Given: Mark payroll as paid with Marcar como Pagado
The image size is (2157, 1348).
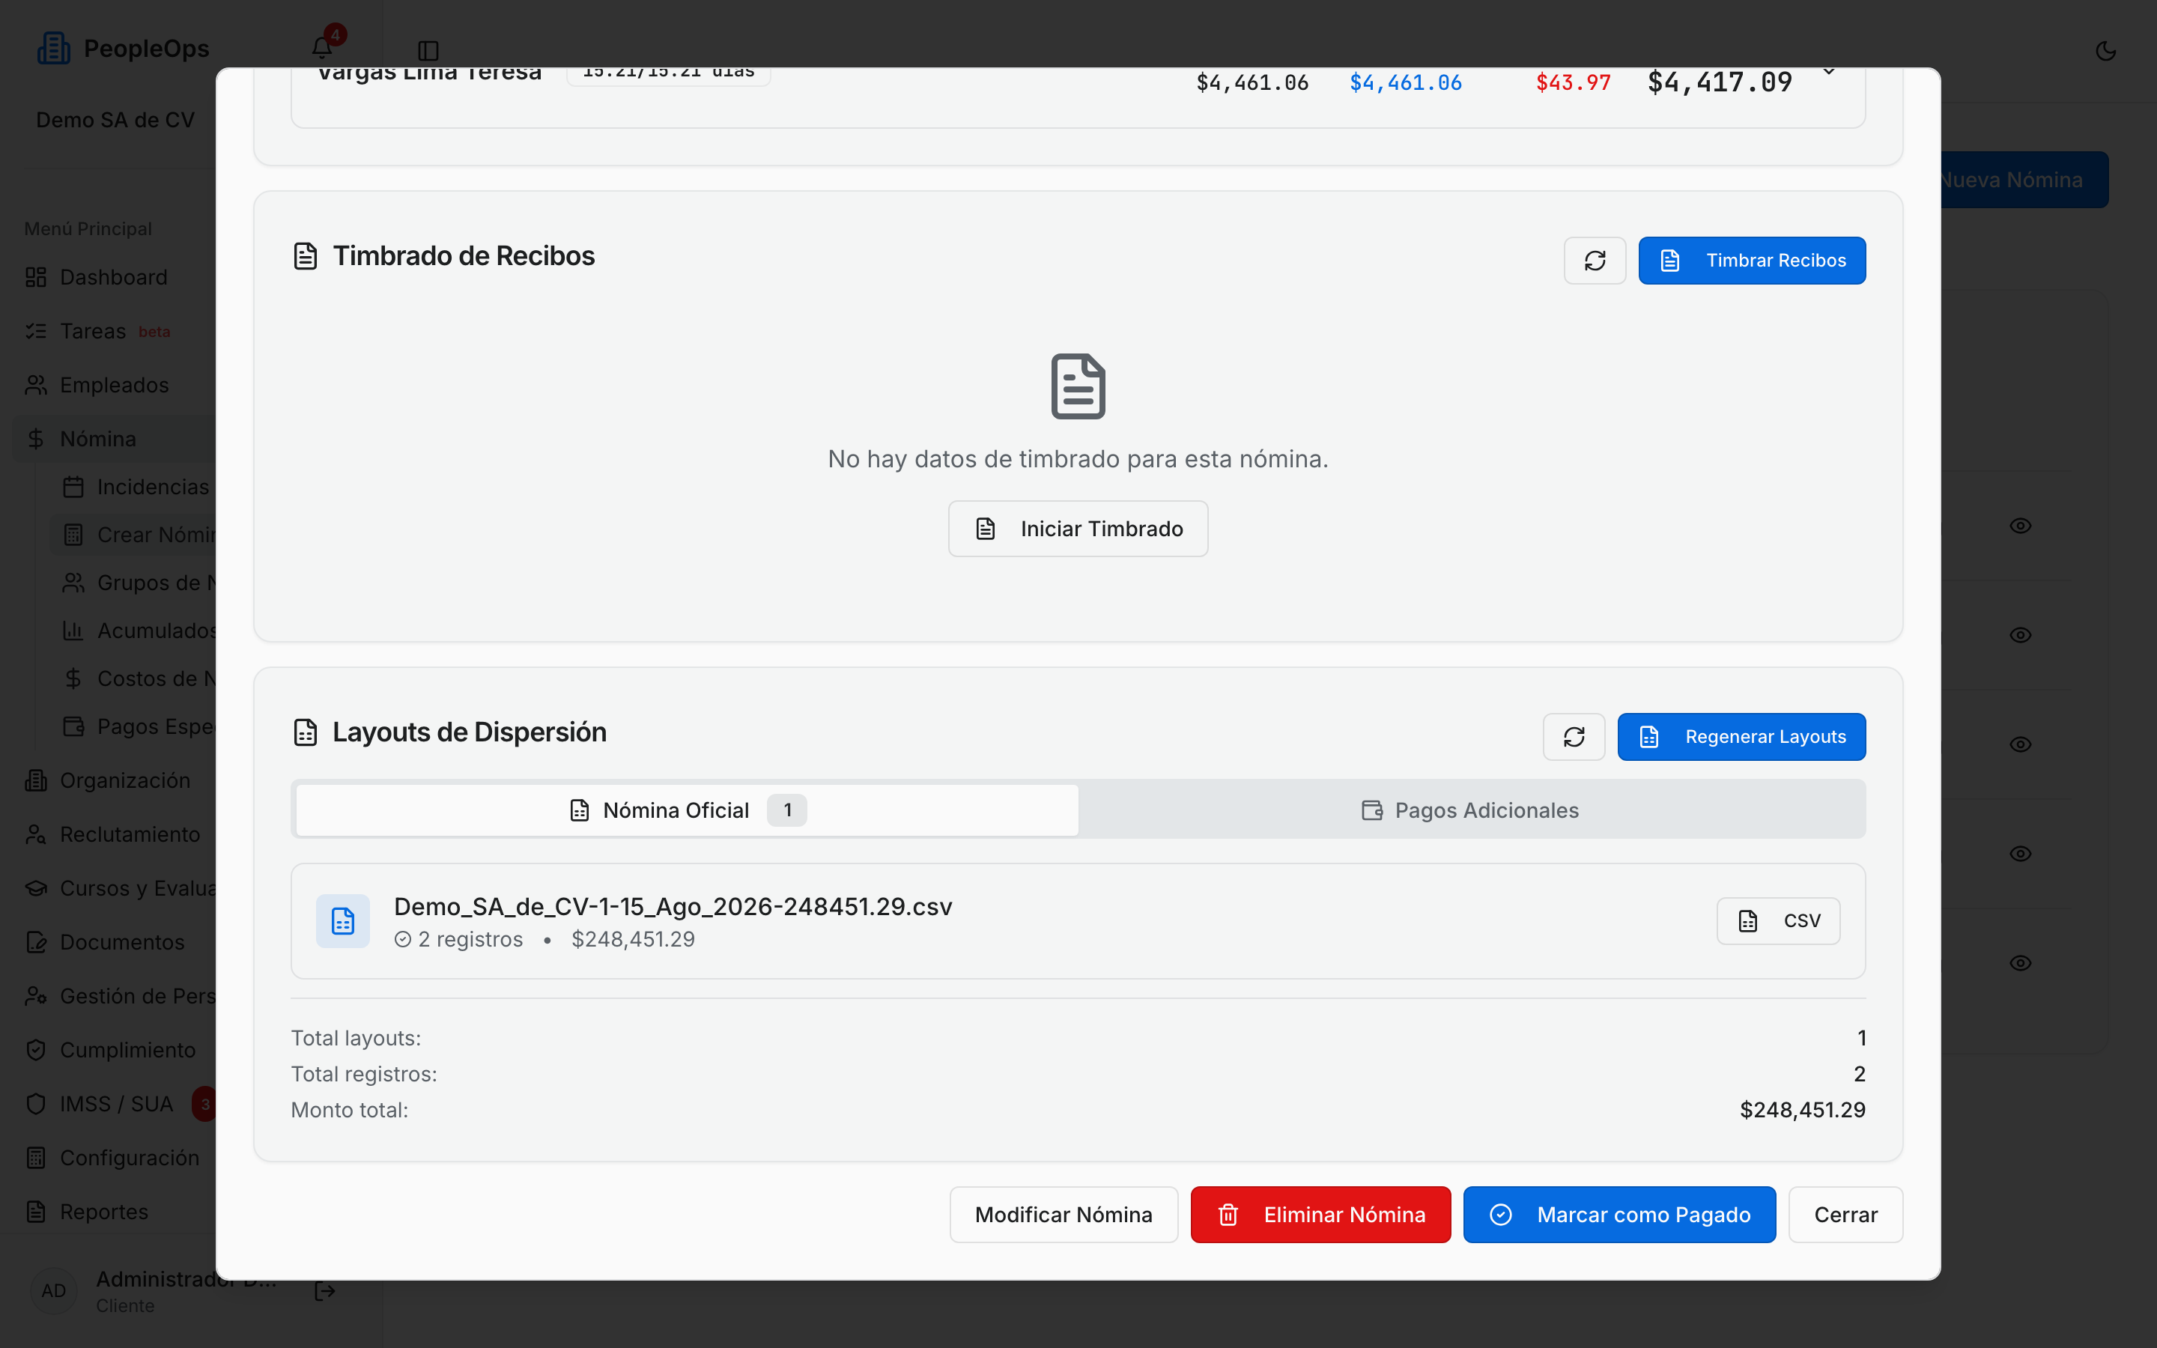Looking at the screenshot, I should click(1618, 1214).
